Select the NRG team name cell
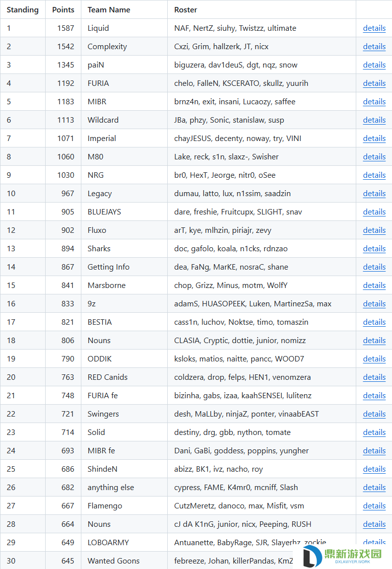Screen dimensions: 392x569 [x=125, y=175]
